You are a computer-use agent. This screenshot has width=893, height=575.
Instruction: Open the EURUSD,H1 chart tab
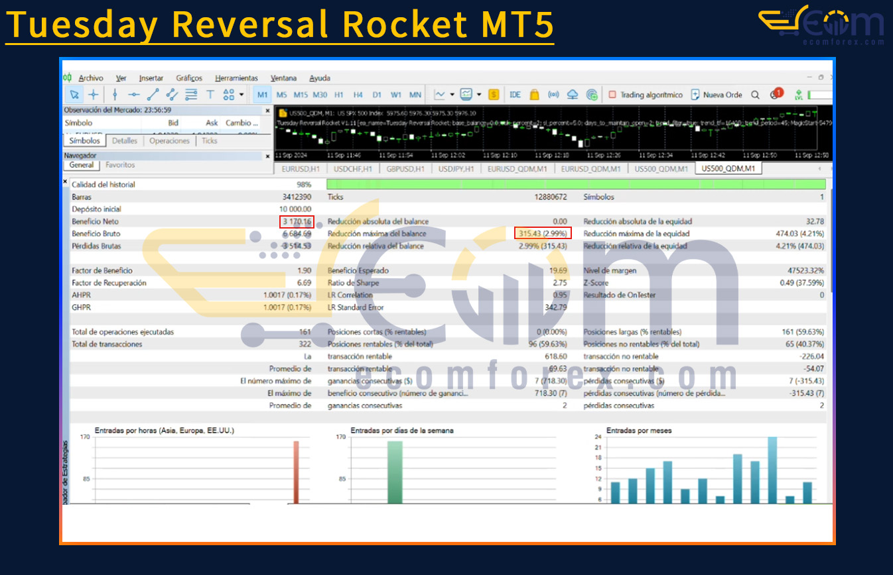(300, 169)
